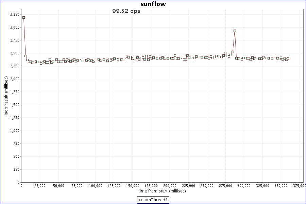
Task: Click the 100,000 x-axis tick label
Action: [x=96, y=186]
